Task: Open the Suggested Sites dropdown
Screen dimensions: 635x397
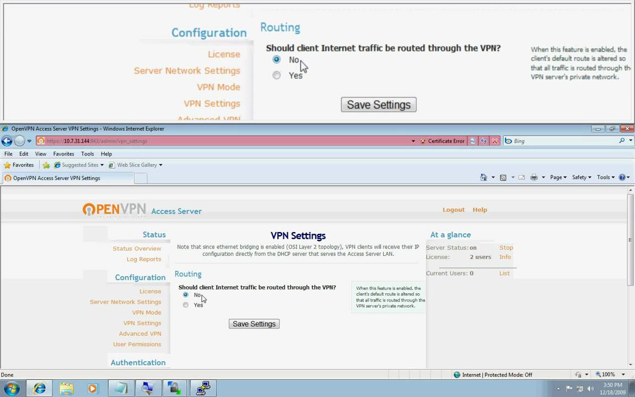Action: click(79, 165)
